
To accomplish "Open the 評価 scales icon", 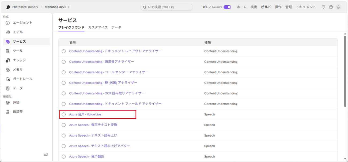I will tap(8, 102).
